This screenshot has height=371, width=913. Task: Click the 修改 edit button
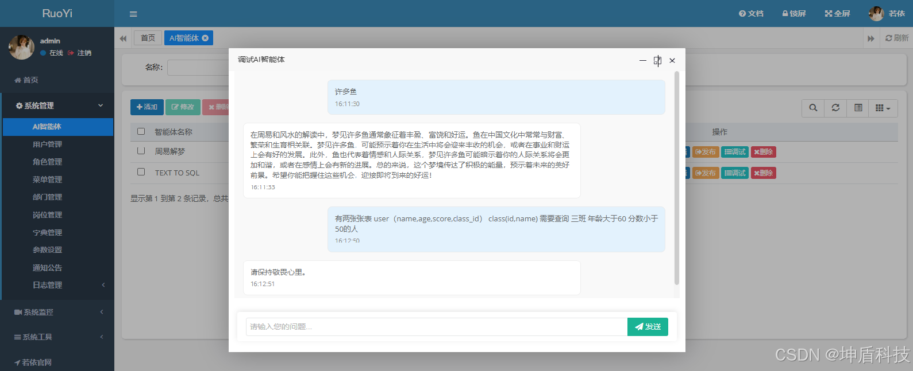(x=183, y=107)
